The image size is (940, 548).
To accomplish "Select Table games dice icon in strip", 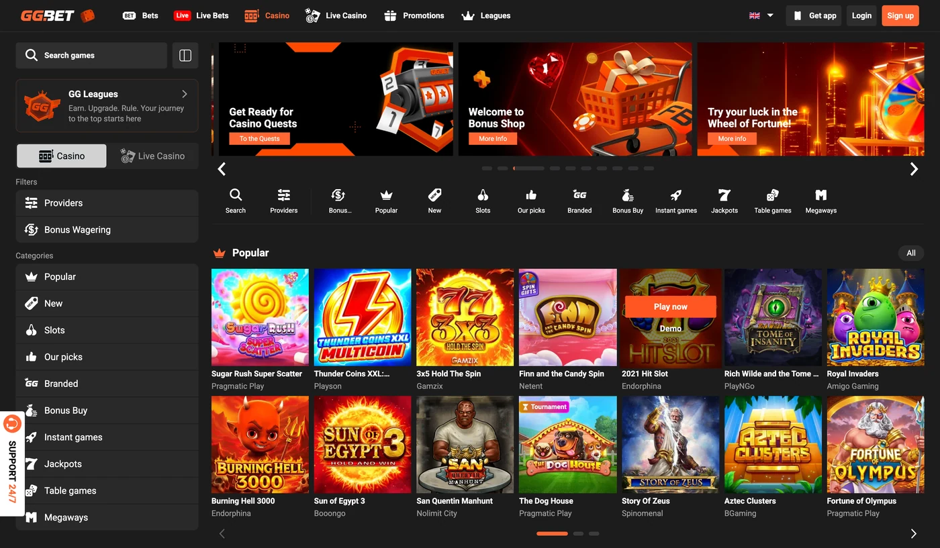I will click(x=773, y=195).
